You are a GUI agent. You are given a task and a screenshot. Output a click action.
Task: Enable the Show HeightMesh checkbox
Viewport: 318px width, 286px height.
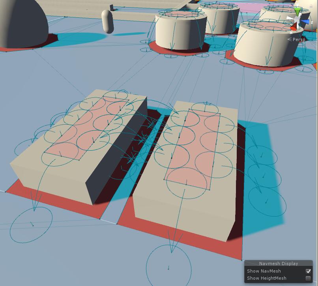[308, 278]
